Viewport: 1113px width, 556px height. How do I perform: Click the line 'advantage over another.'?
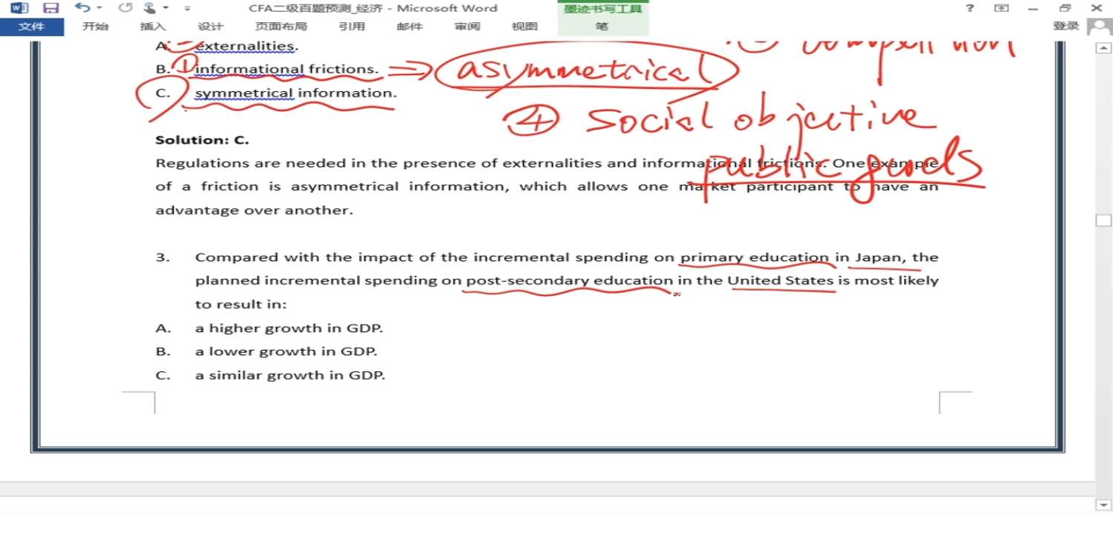255,210
